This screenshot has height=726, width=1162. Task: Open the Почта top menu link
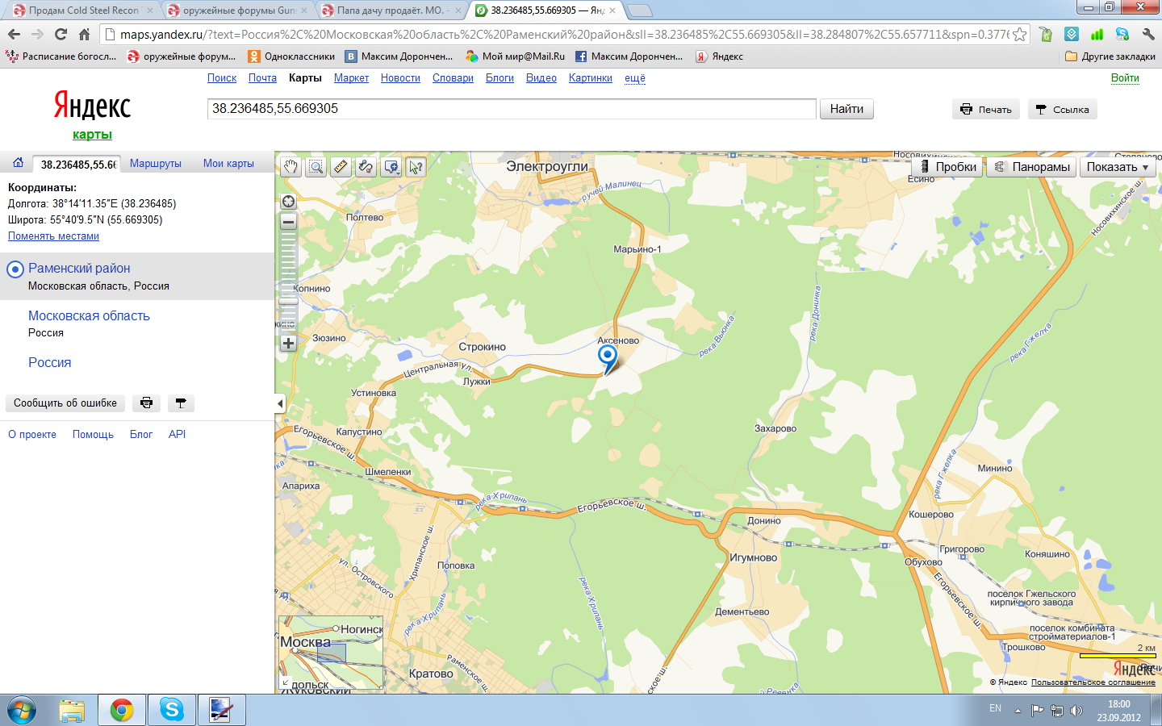click(262, 78)
